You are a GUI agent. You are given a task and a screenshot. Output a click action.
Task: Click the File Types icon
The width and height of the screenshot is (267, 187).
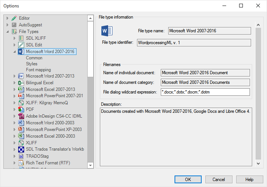pyautogui.click(x=14, y=32)
